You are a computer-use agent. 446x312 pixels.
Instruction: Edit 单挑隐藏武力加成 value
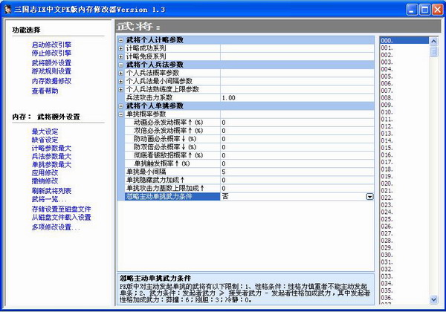297,181
